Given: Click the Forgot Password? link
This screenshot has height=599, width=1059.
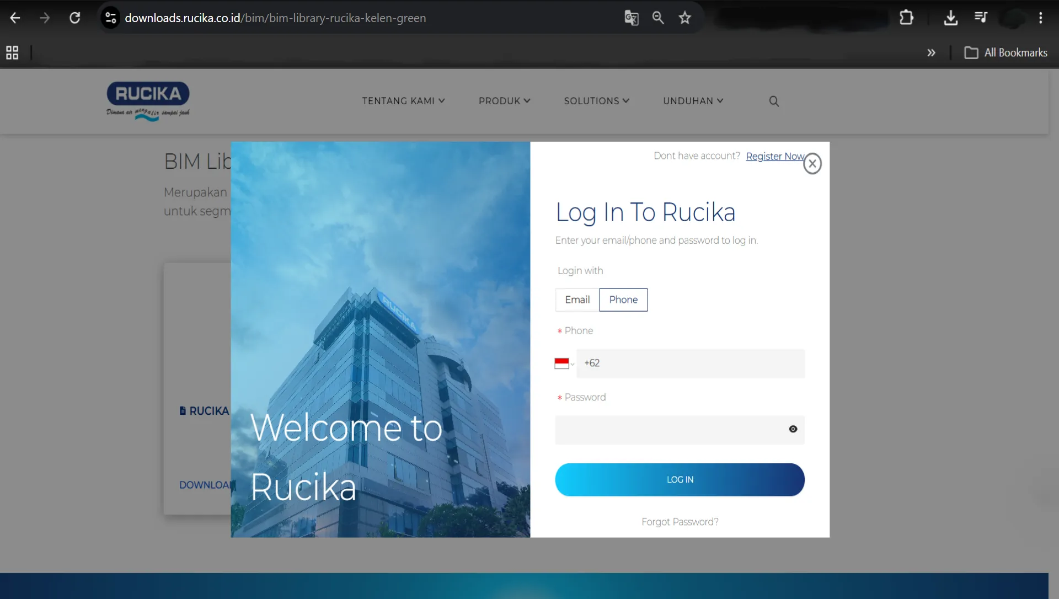Looking at the screenshot, I should [680, 522].
